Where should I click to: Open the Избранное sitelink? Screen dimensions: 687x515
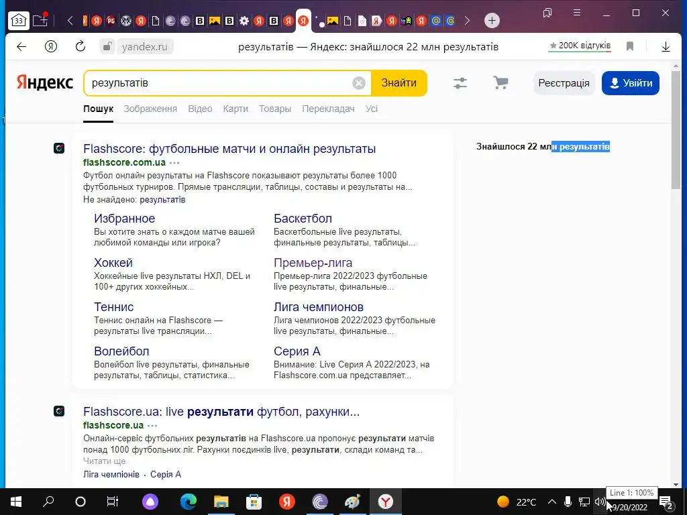tap(124, 218)
